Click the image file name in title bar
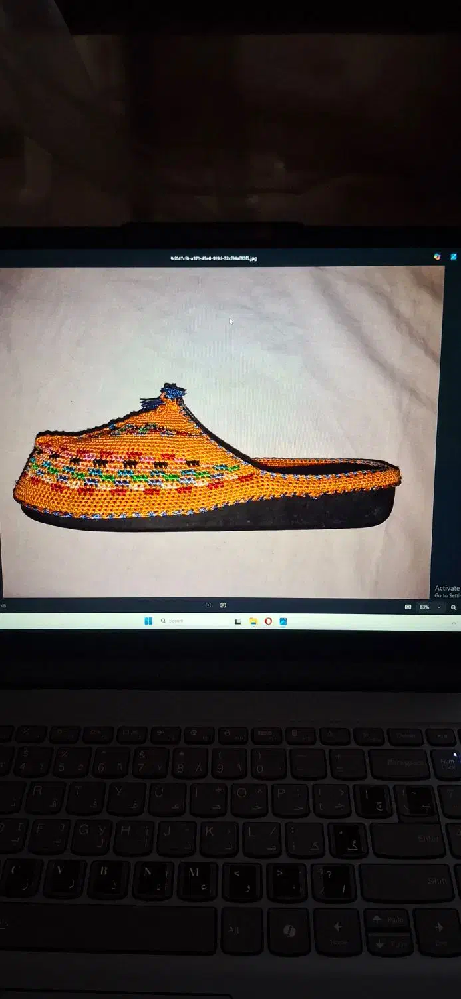This screenshot has width=461, height=999. tap(213, 259)
